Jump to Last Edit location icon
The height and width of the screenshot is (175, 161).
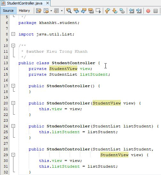[39, 11]
